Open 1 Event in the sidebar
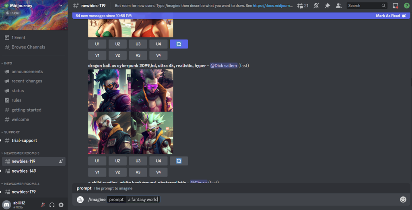 (19, 37)
